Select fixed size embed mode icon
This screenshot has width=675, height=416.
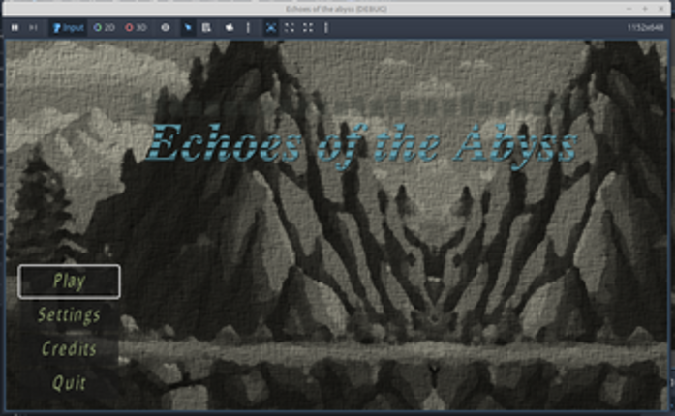[271, 27]
